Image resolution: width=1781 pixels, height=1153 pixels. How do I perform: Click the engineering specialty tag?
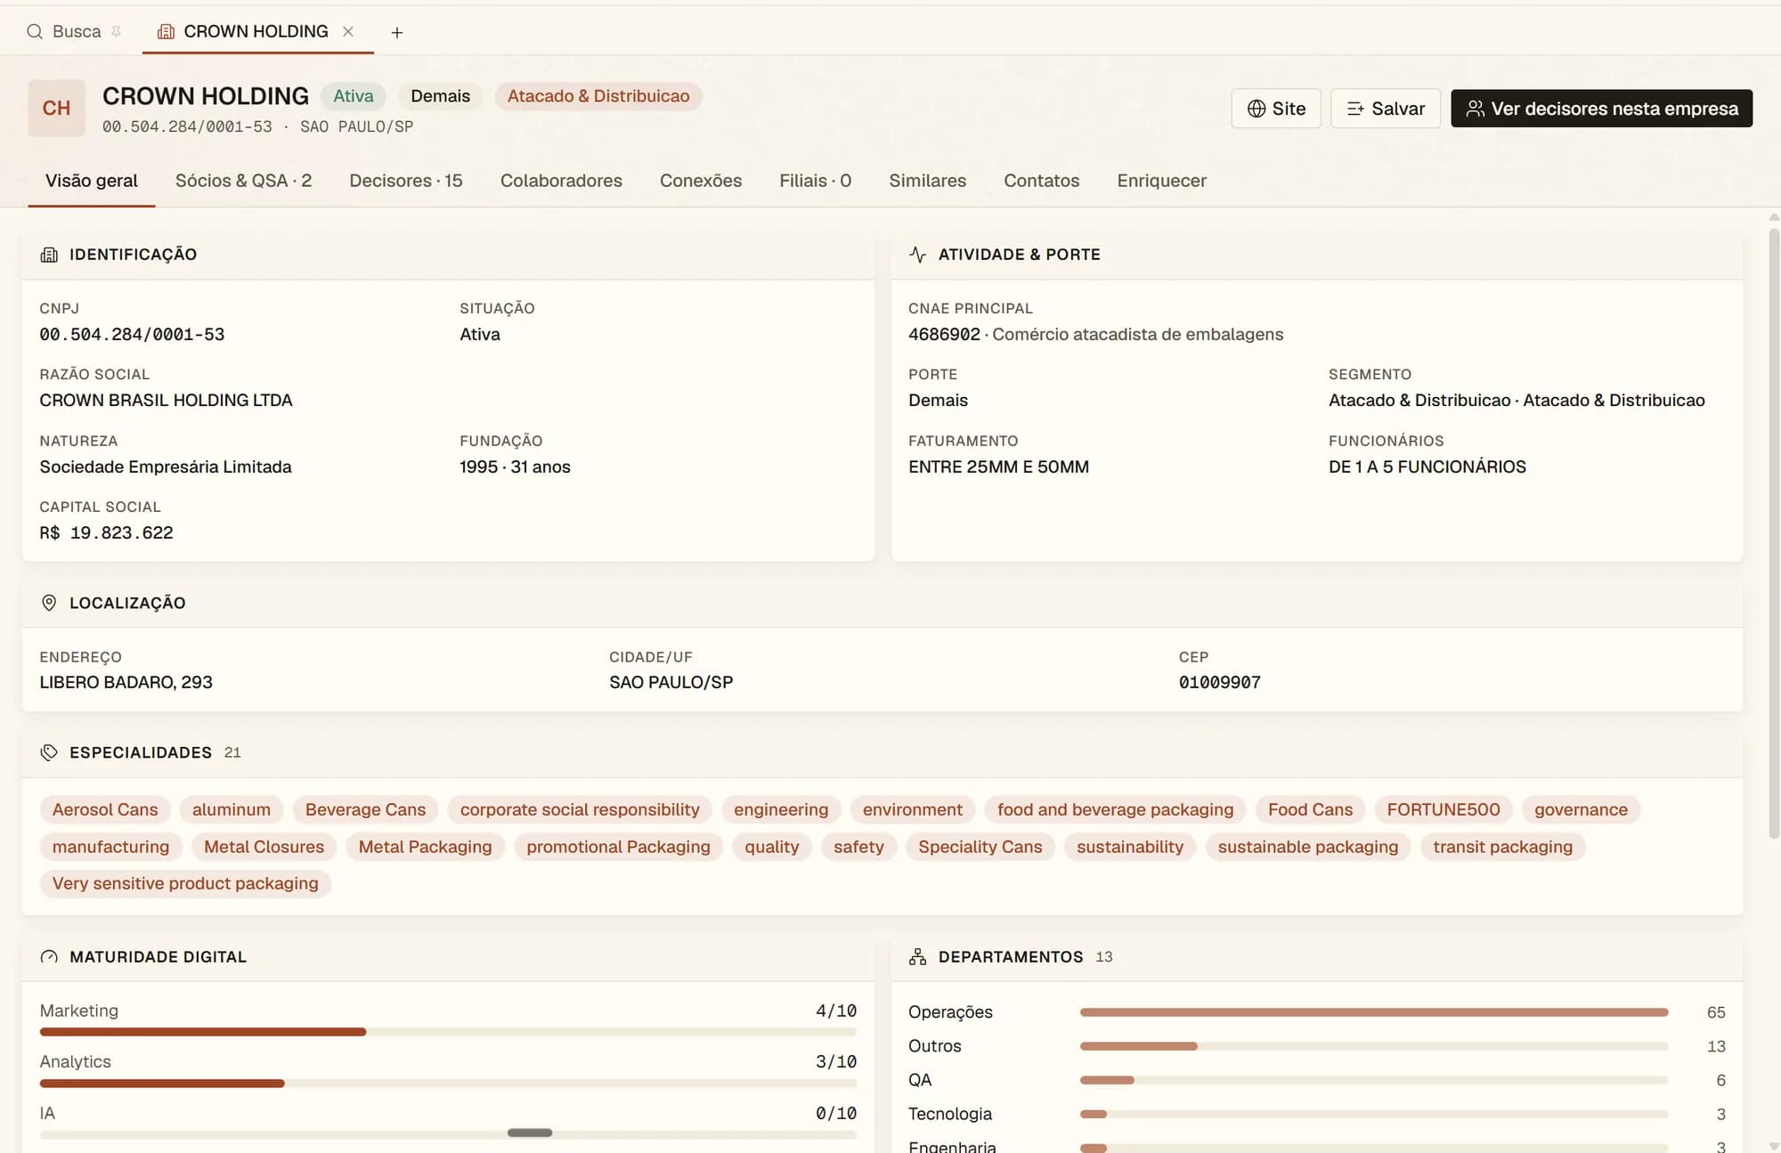tap(781, 809)
